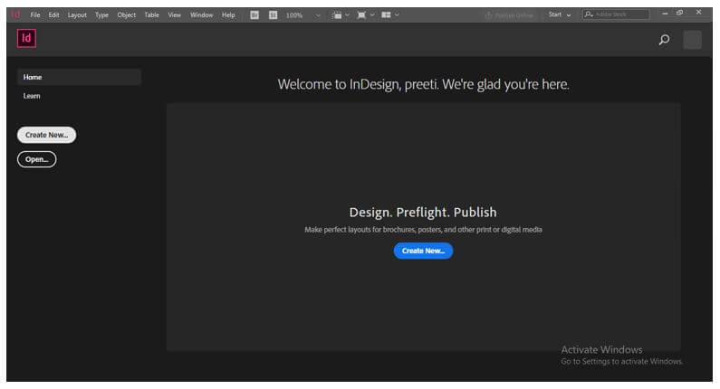Click the small InDesign icon in menu bar

(16, 14)
